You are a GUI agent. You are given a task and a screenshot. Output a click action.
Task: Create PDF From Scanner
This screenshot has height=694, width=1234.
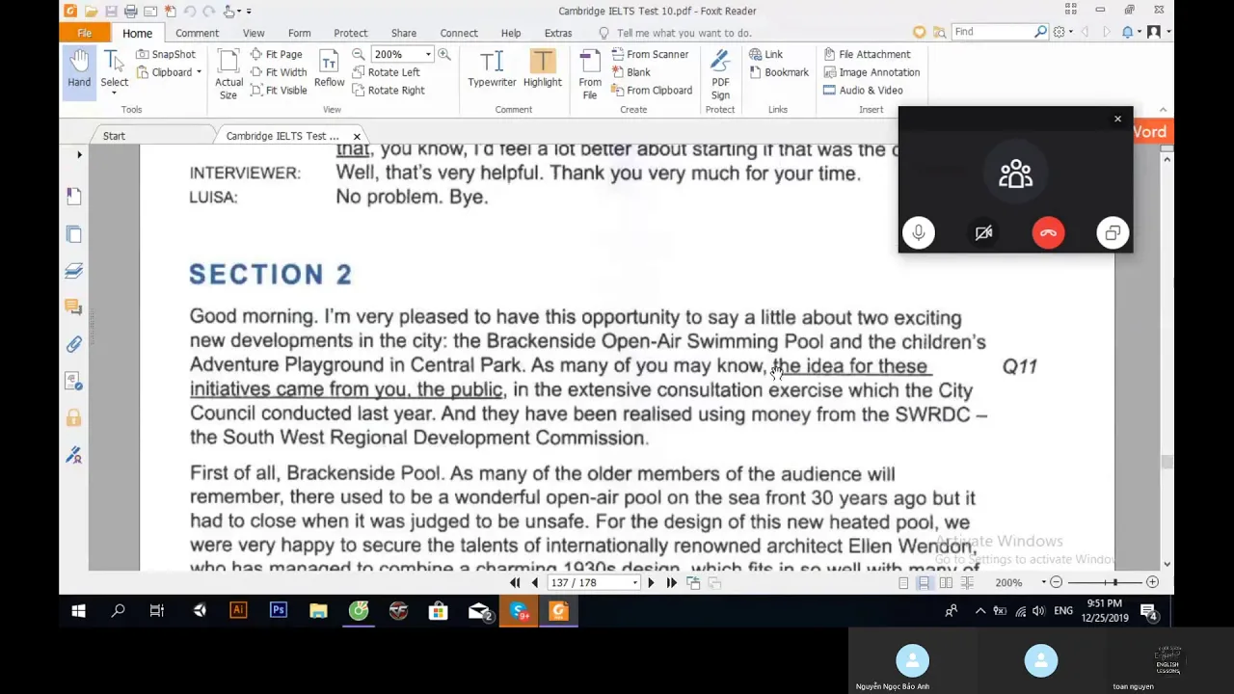point(651,54)
